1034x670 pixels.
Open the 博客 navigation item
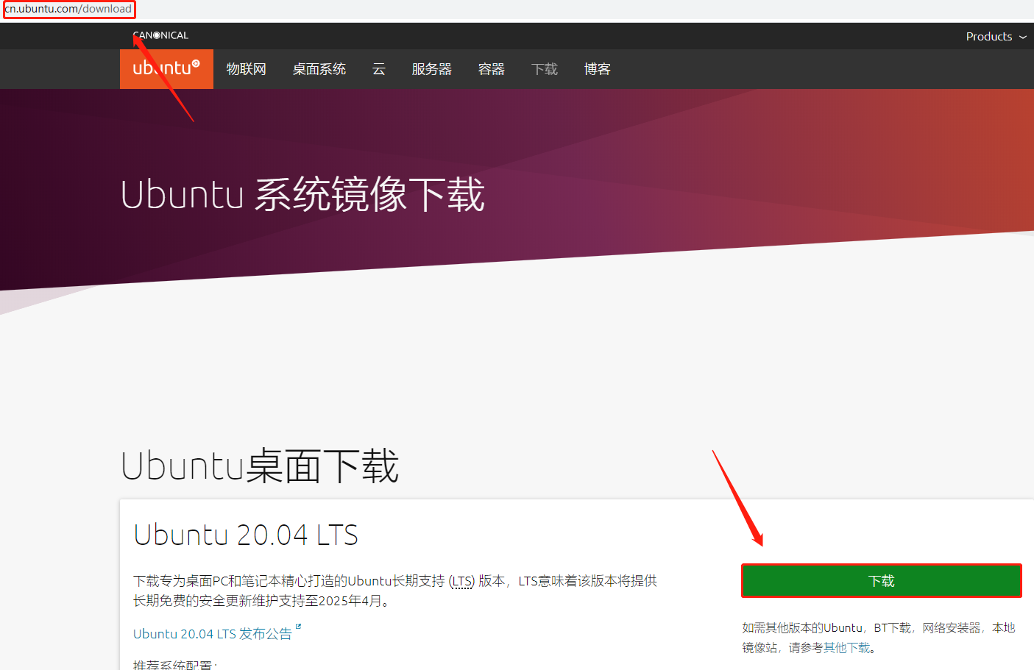(598, 69)
